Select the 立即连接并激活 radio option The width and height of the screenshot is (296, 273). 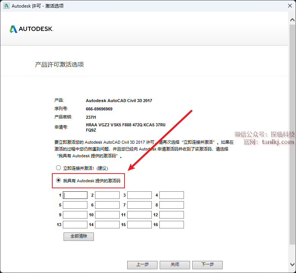[x=59, y=168]
